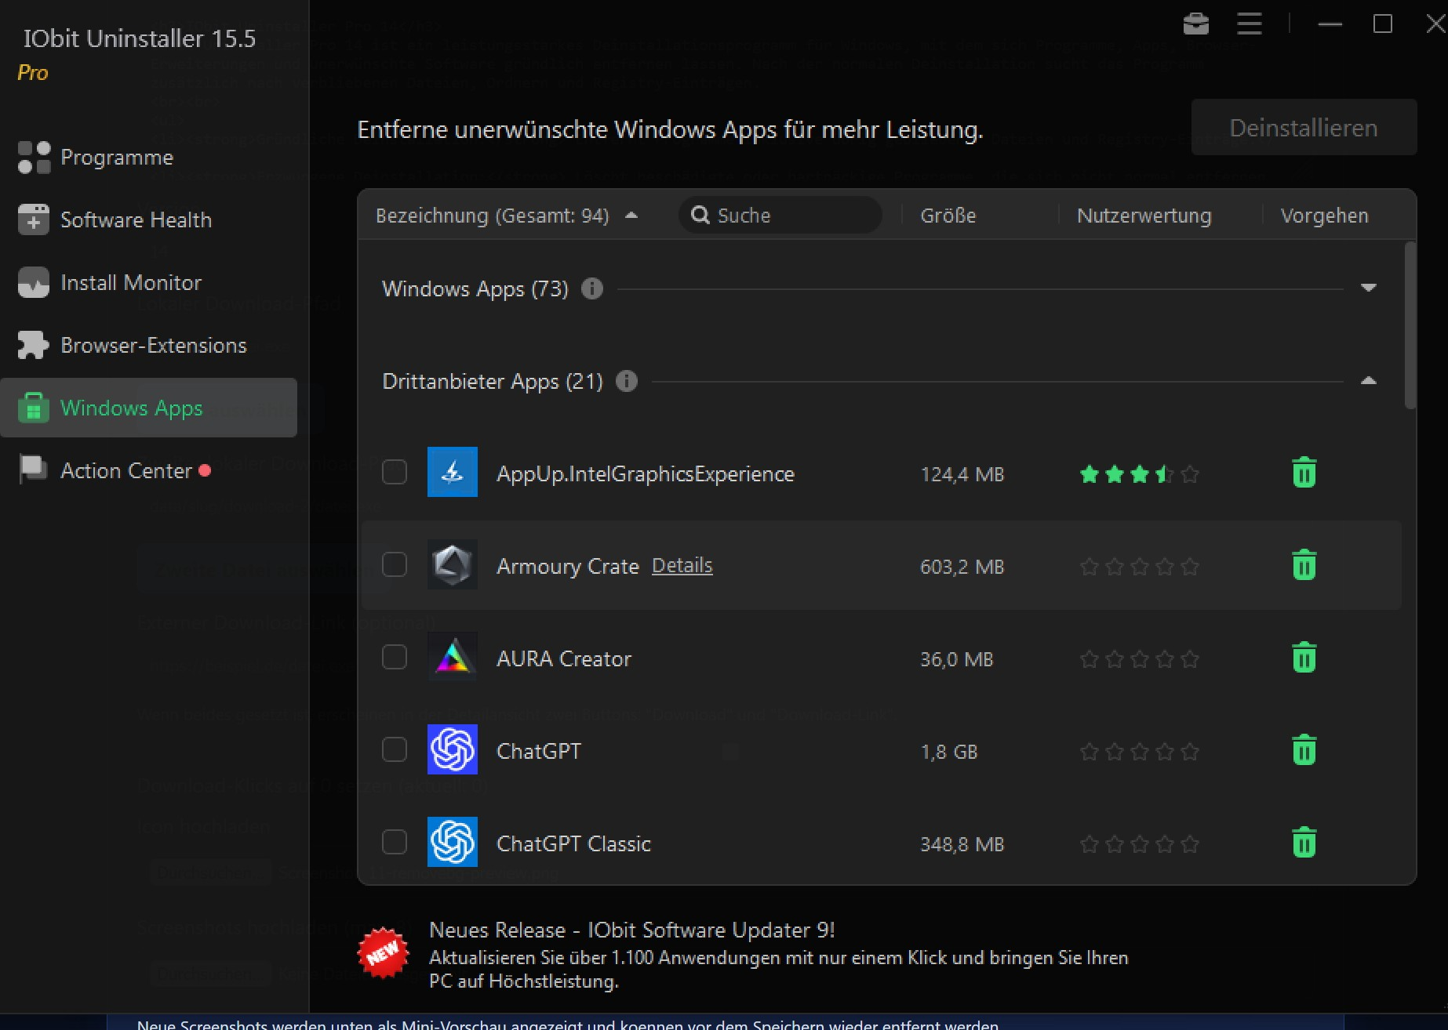Click the magnifier icon in search

coord(700,215)
